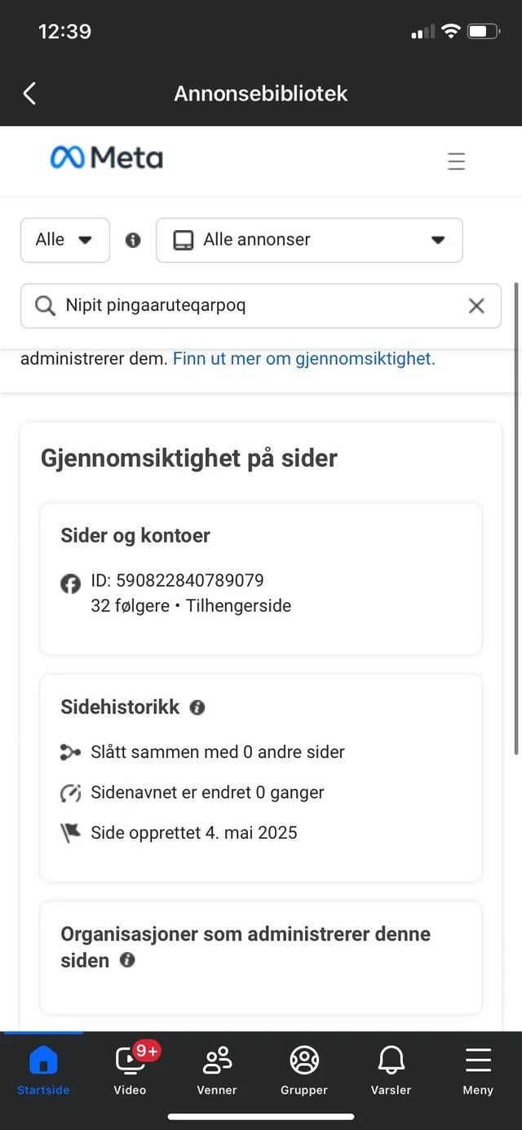Tap the info icon next to Sidehistorikk
This screenshot has width=522, height=1130.
[x=197, y=707]
